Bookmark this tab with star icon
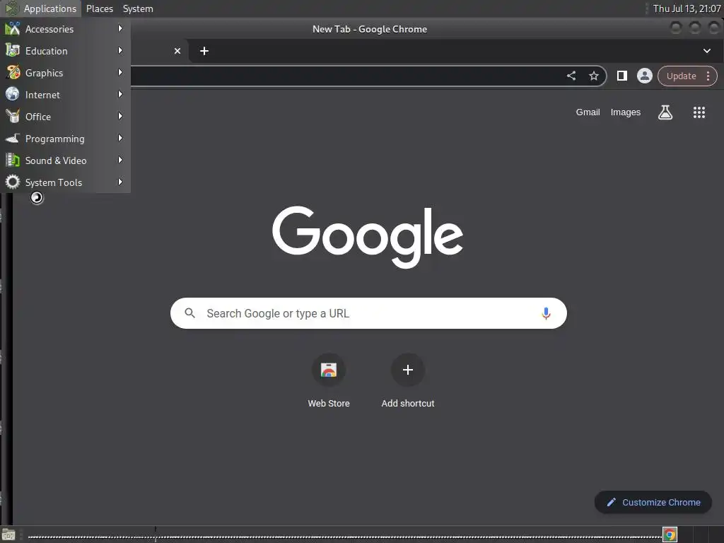Viewport: 724px width, 543px height. (594, 76)
